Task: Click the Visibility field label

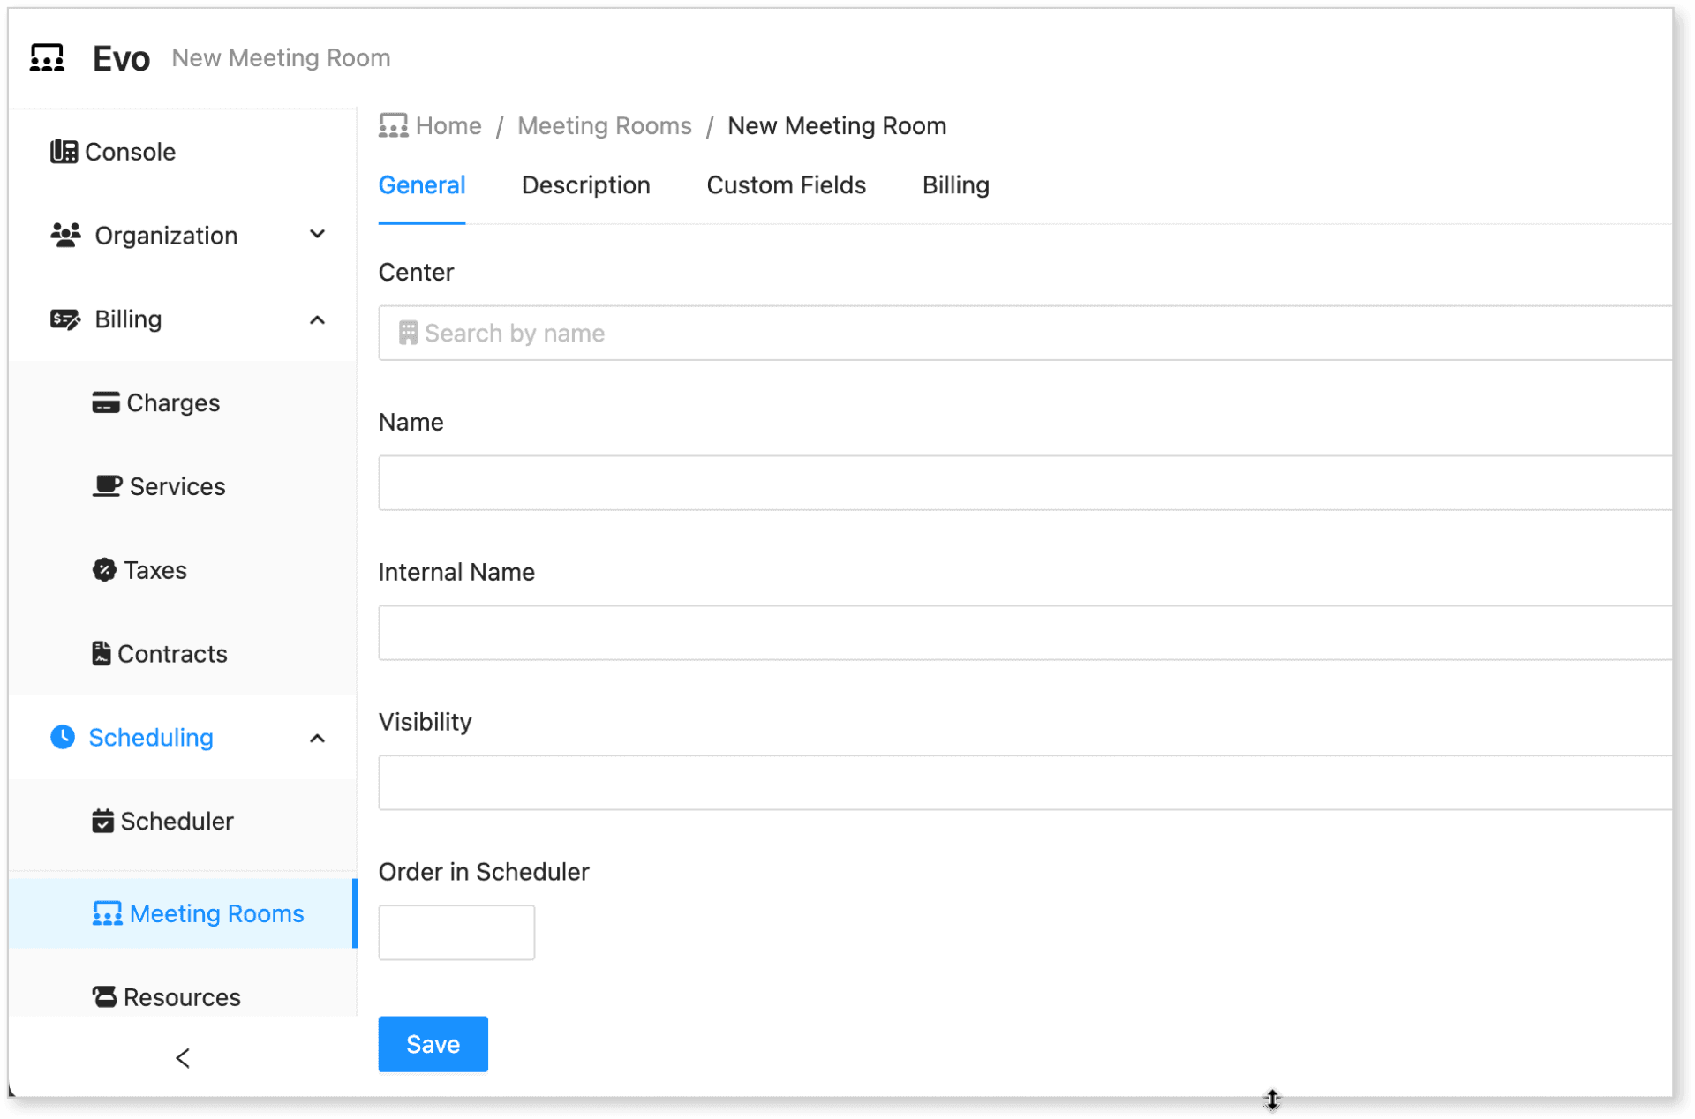Action: [x=425, y=722]
